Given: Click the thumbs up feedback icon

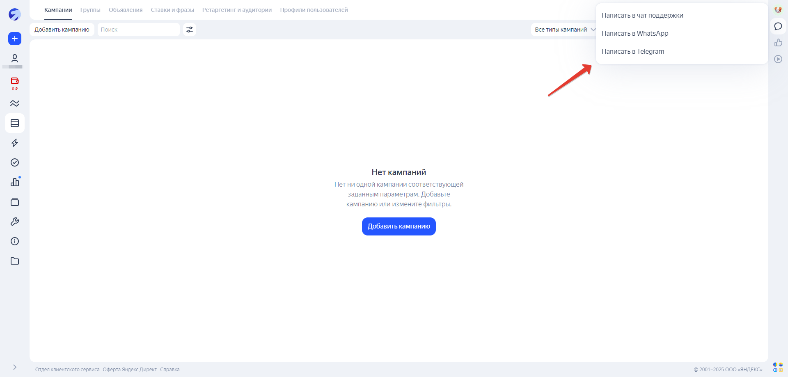Looking at the screenshot, I should point(778,43).
